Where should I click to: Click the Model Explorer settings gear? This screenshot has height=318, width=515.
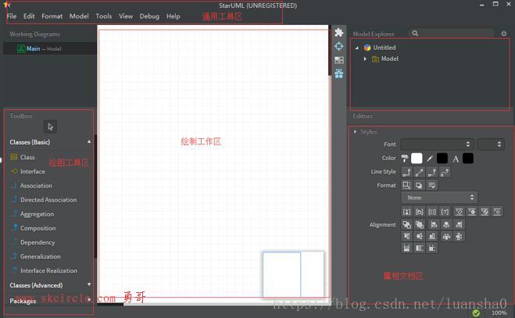[x=504, y=34]
